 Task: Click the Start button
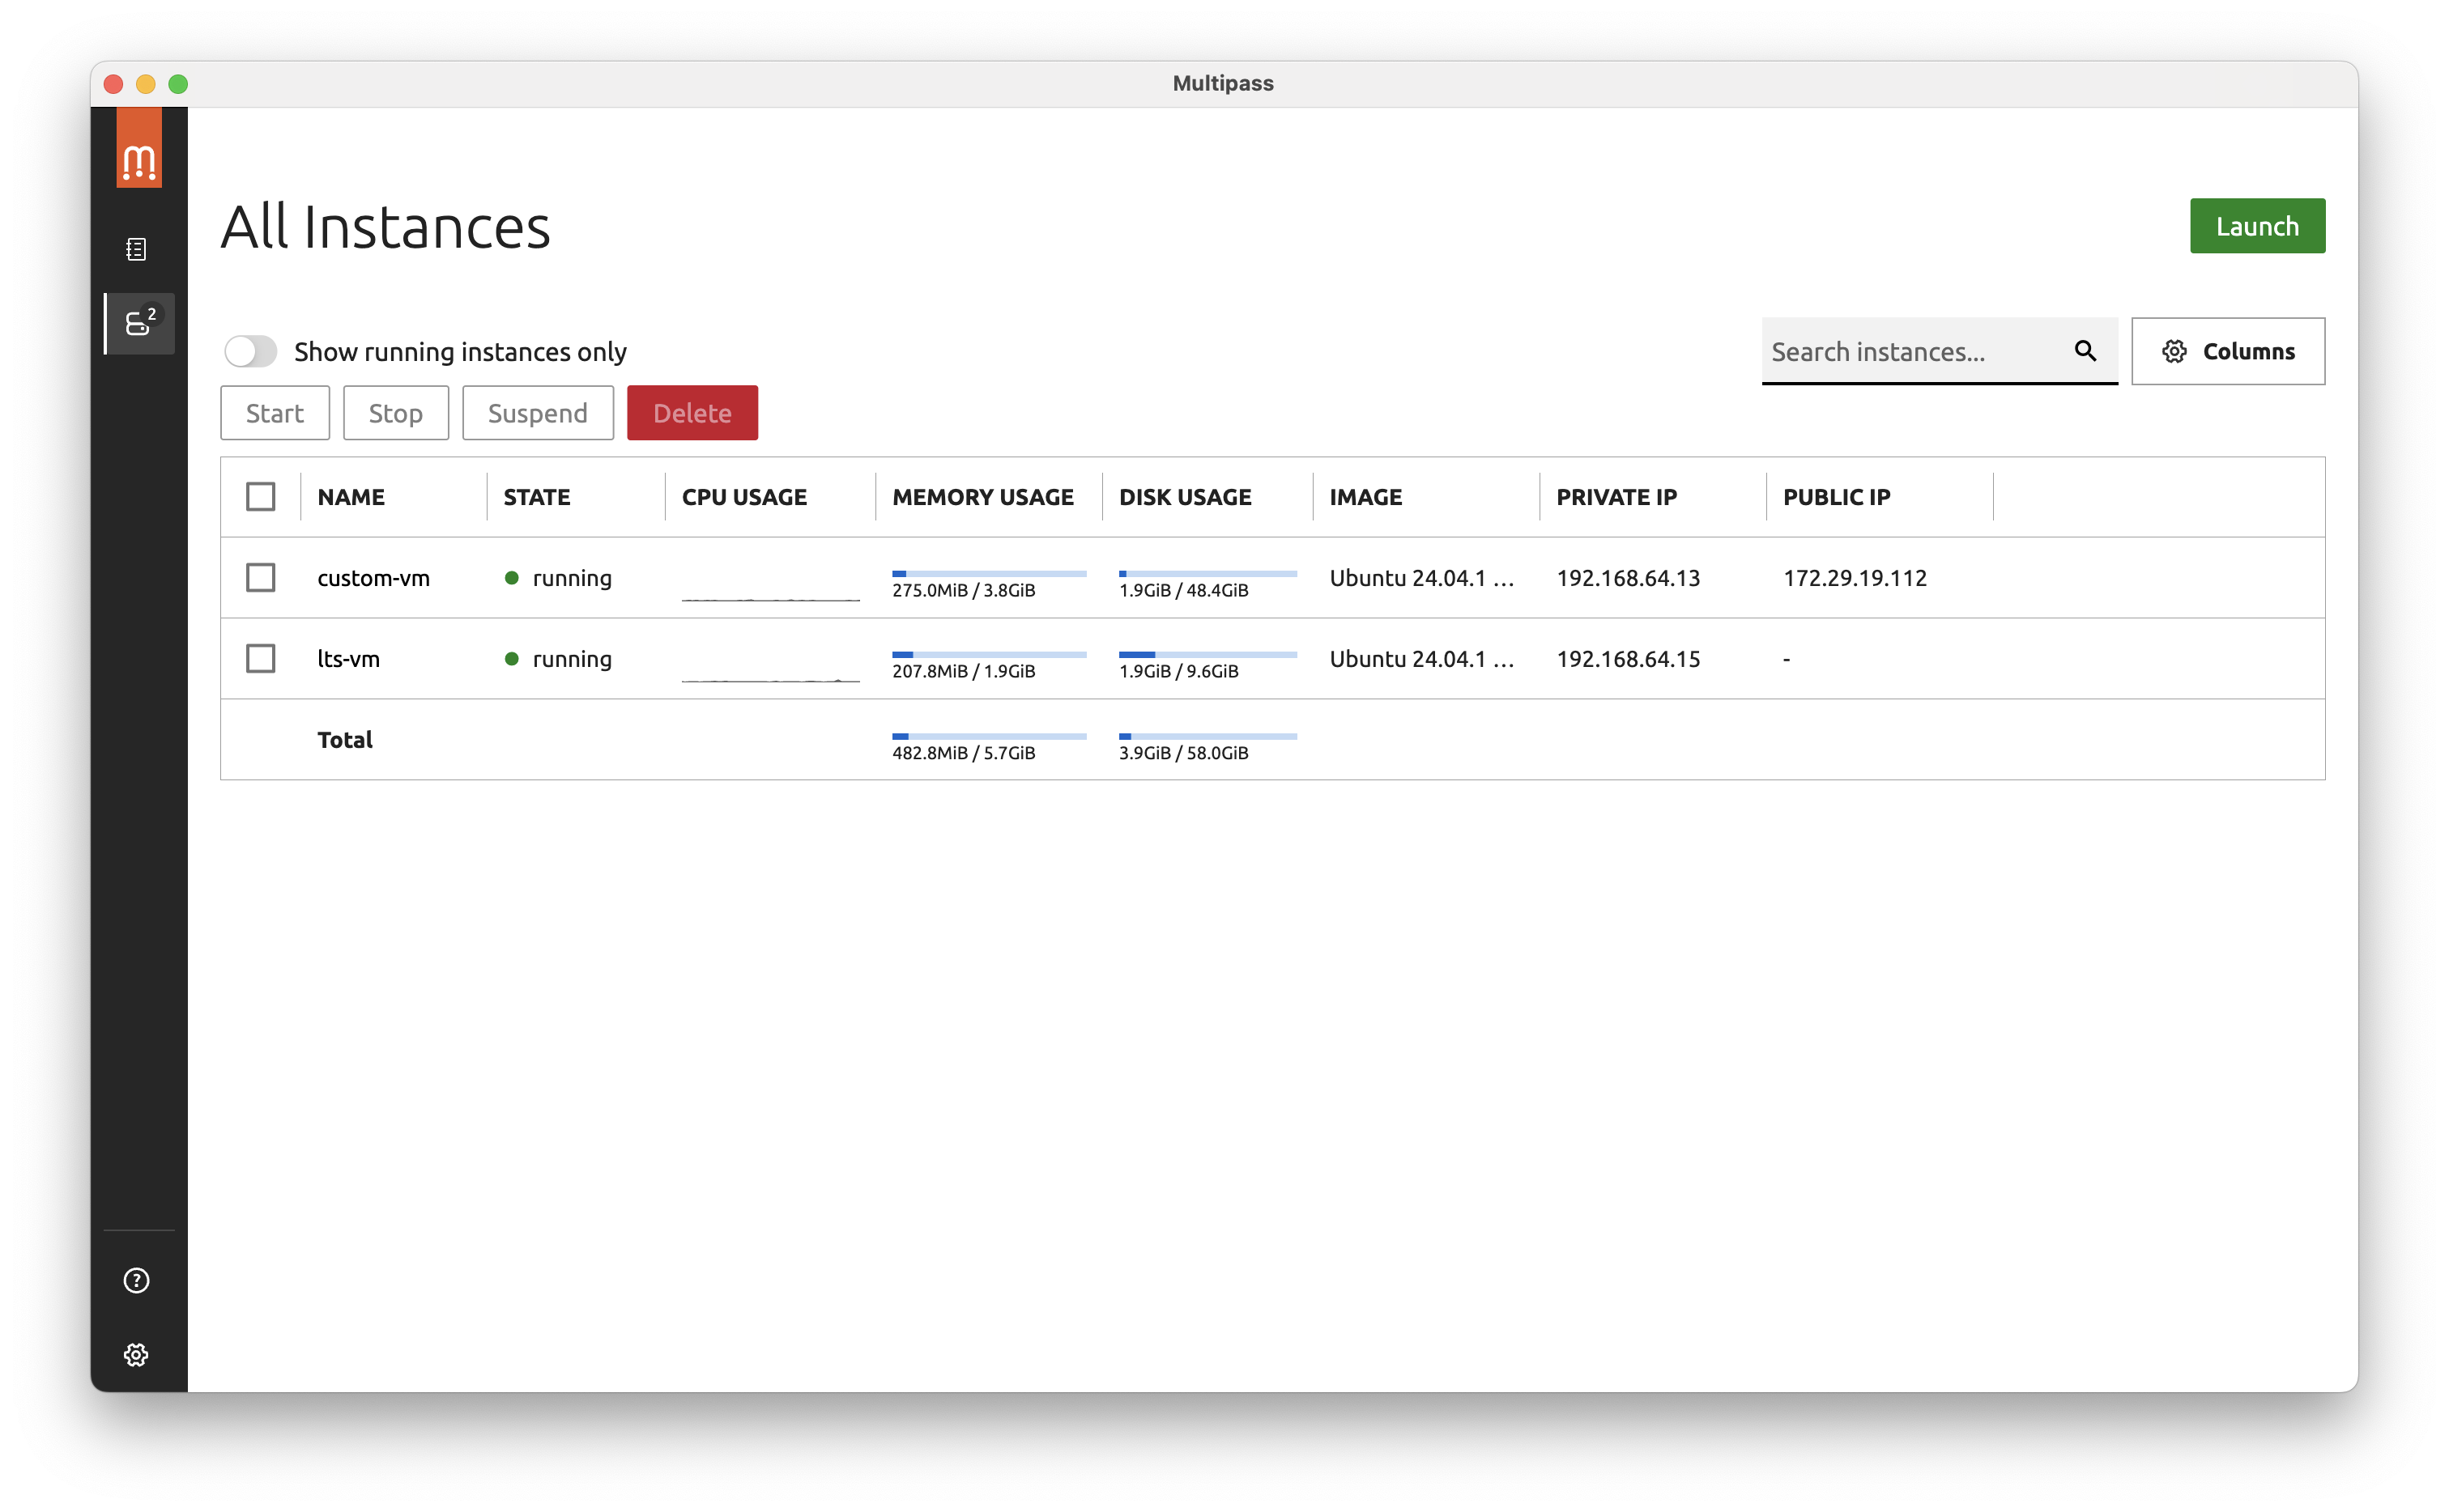pyautogui.click(x=275, y=413)
